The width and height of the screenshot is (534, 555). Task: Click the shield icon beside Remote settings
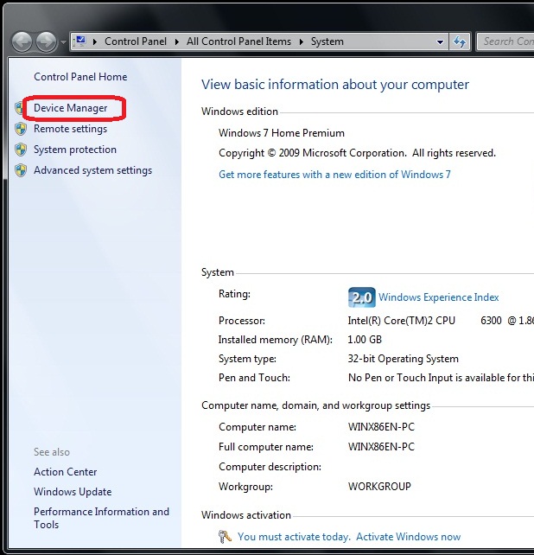pyautogui.click(x=21, y=129)
